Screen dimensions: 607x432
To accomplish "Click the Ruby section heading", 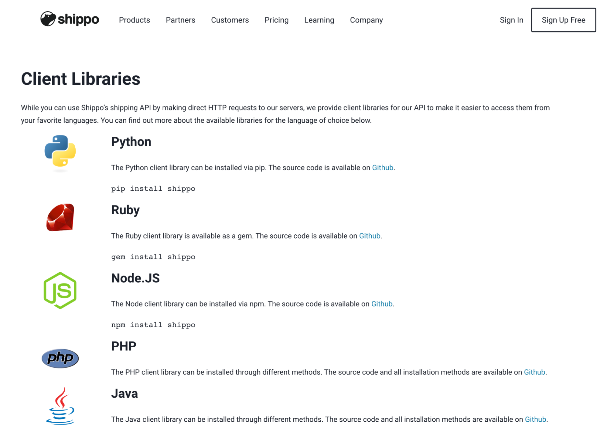I will tap(125, 210).
